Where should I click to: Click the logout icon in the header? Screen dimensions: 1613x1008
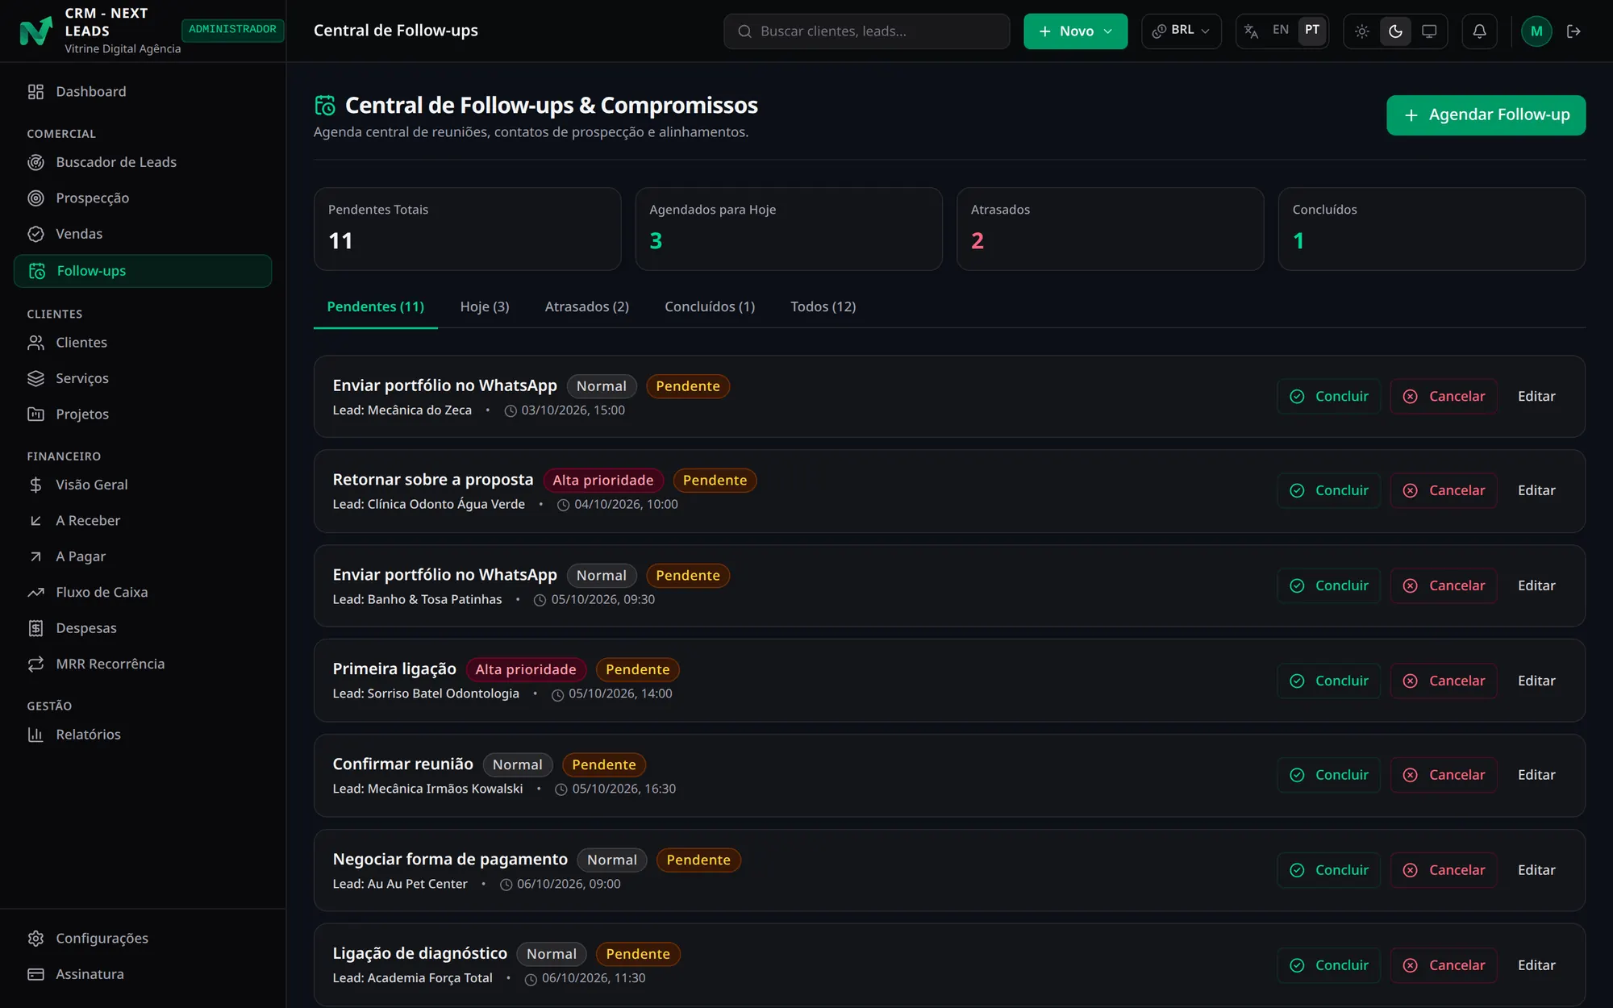pos(1573,31)
